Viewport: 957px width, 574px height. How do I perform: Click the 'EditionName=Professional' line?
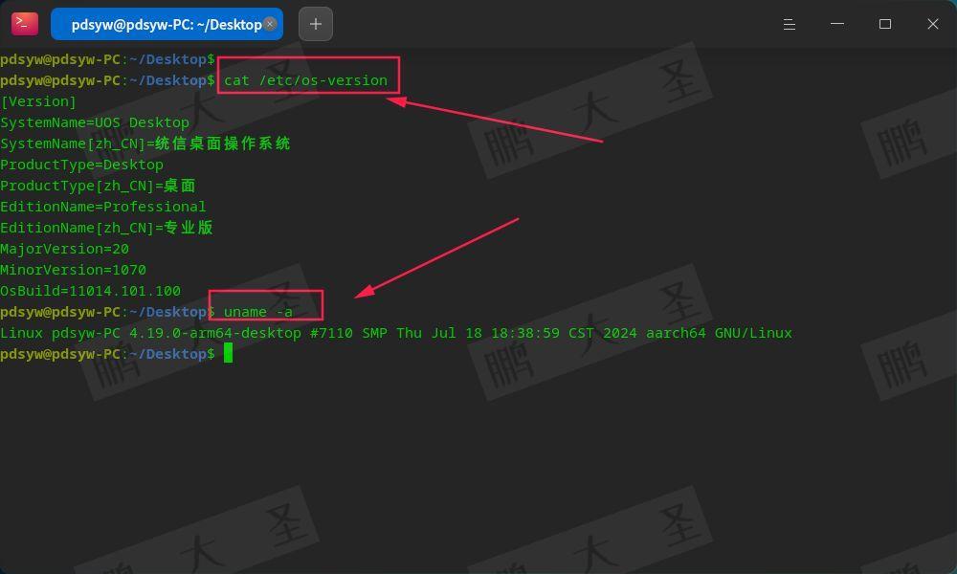click(103, 207)
